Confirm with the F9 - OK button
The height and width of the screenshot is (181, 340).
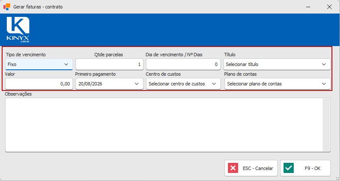[x=305, y=168]
